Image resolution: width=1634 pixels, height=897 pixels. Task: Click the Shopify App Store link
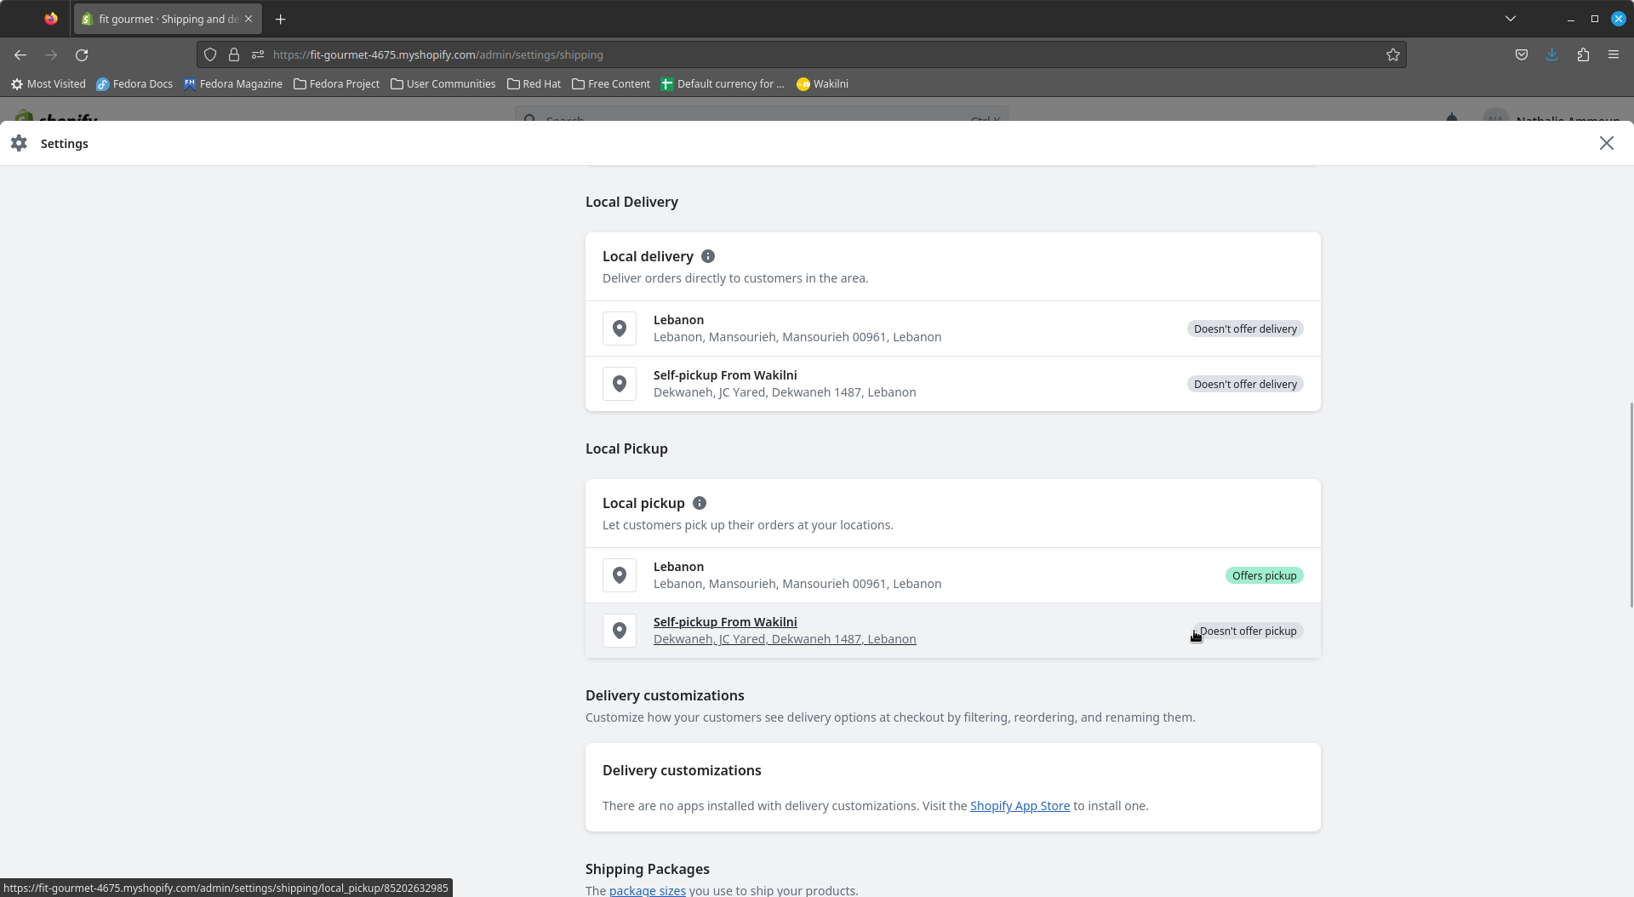(1020, 805)
